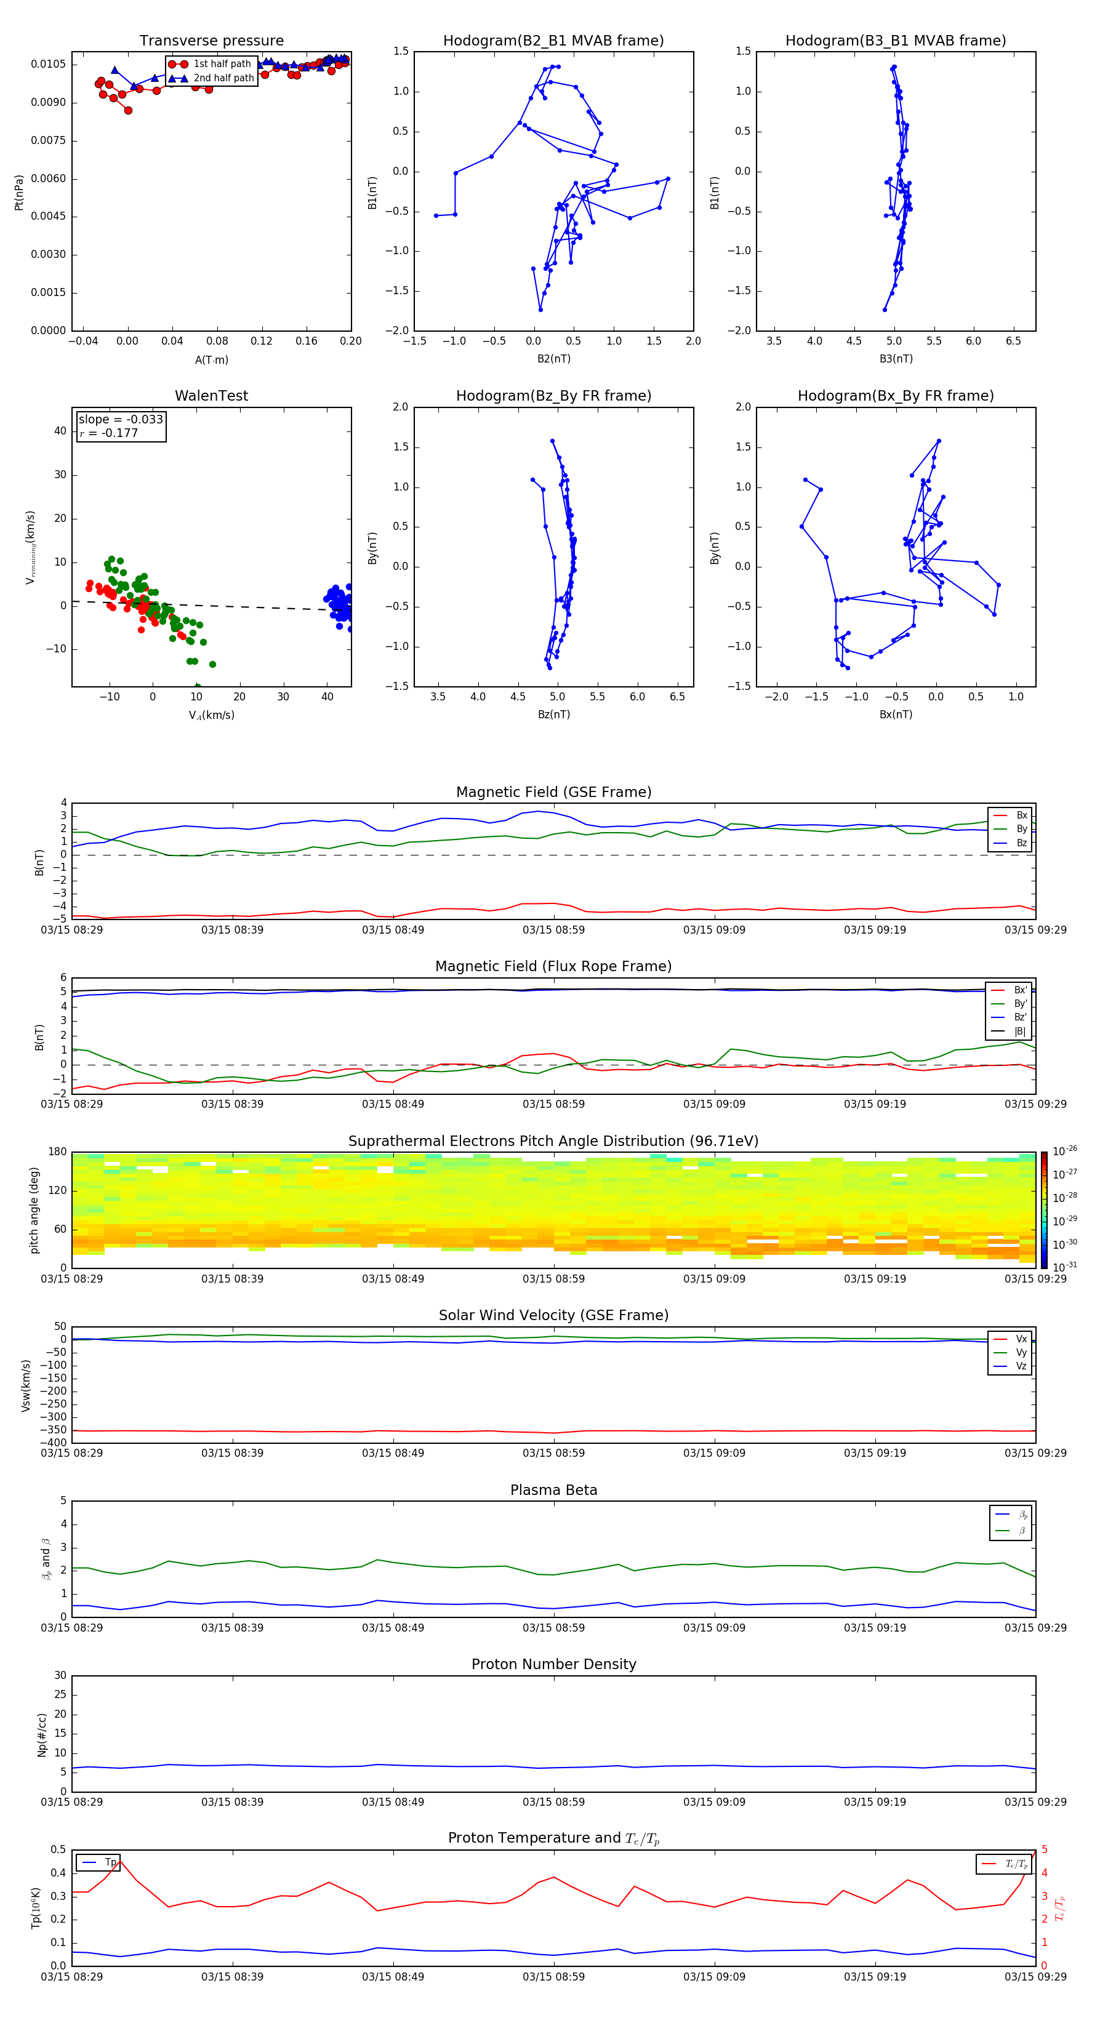Image resolution: width=1108 pixels, height=2031 pixels.
Task: Select the "r = -0.177" annotation text
Action: pyautogui.click(x=109, y=433)
